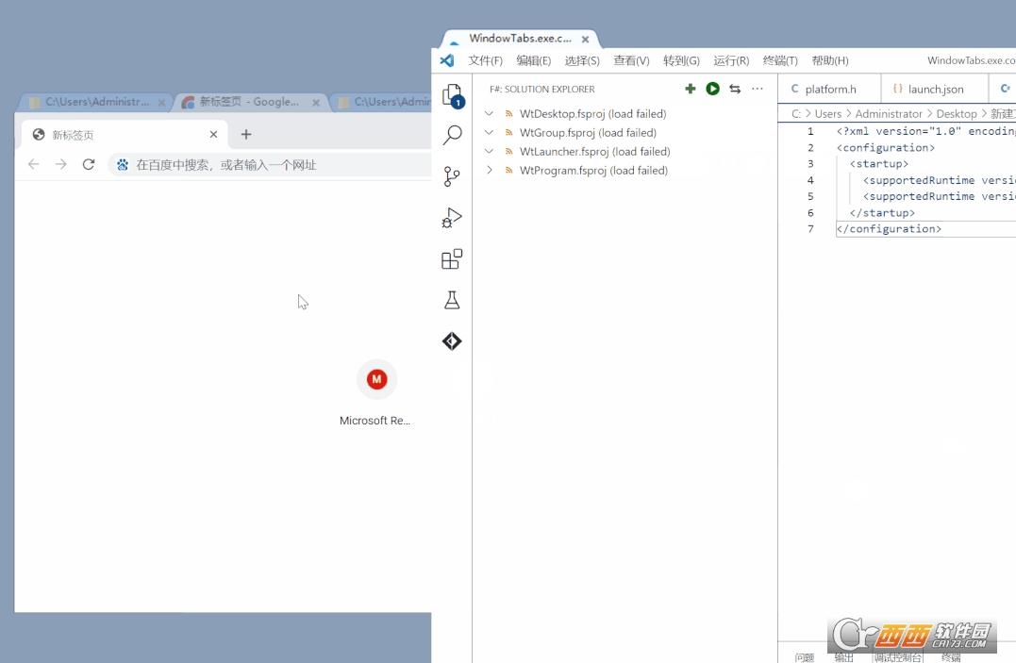Go back in Chrome
The height and width of the screenshot is (663, 1016).
point(34,165)
